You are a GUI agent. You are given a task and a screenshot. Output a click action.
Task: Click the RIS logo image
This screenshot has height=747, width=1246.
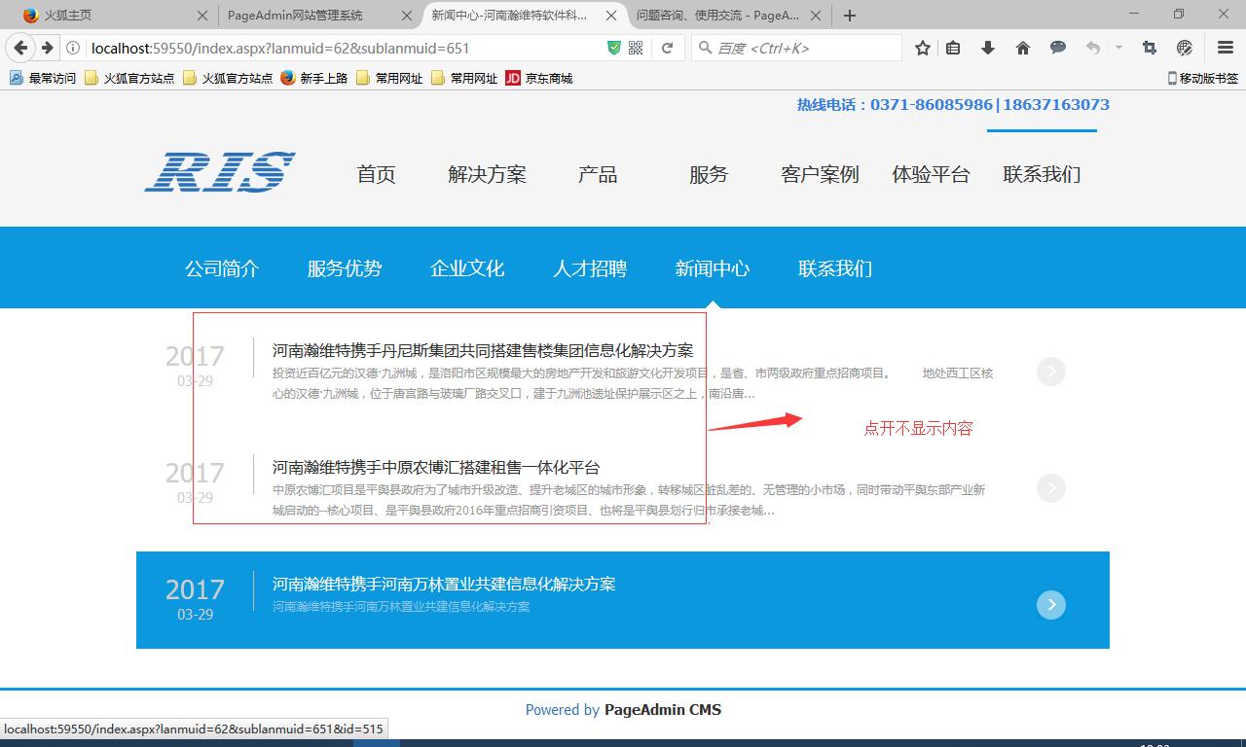tap(220, 172)
